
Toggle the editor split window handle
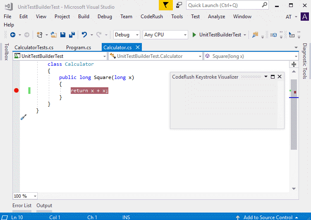tap(294, 64)
